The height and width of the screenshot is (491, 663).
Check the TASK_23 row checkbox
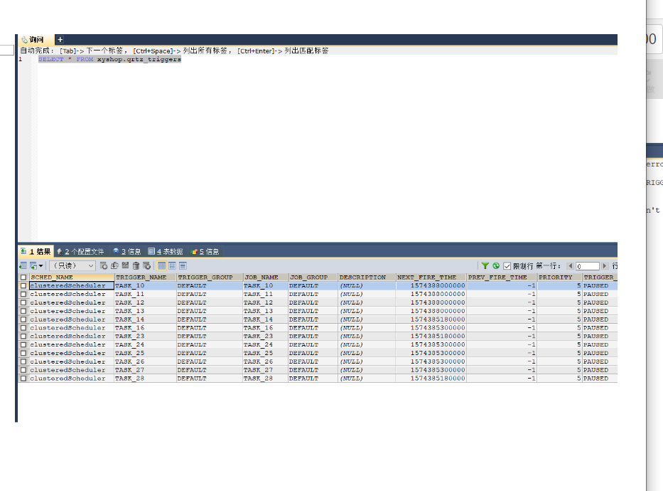tap(23, 337)
